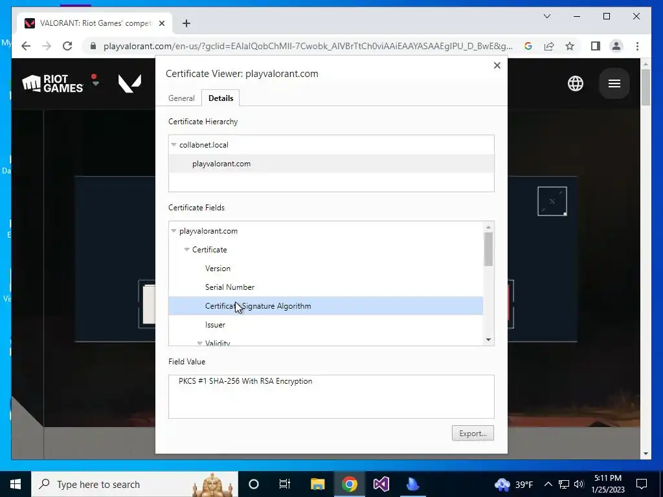The height and width of the screenshot is (497, 663).
Task: Close the Certificate Viewer dialog
Action: pos(497,65)
